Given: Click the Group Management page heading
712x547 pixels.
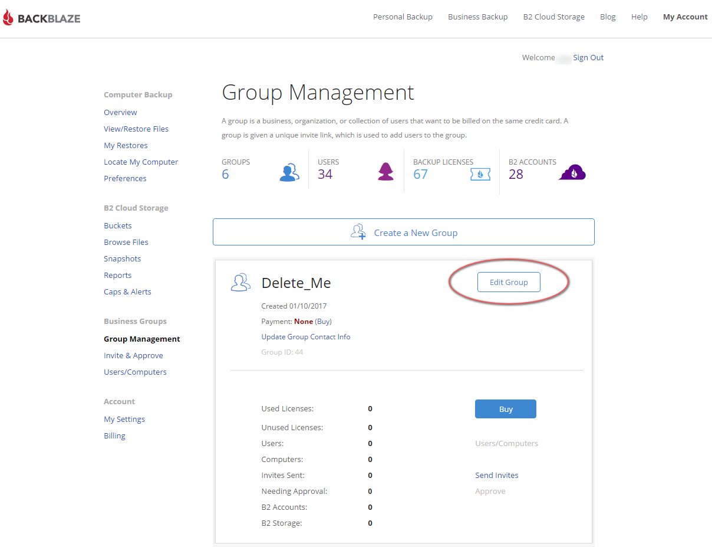Looking at the screenshot, I should click(318, 93).
